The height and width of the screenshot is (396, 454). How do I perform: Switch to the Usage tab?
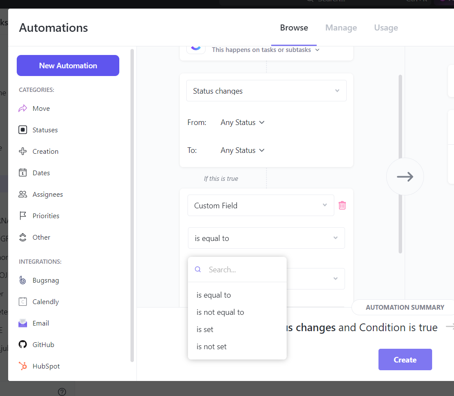tap(386, 27)
